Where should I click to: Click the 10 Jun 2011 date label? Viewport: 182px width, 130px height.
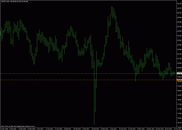(168, 129)
